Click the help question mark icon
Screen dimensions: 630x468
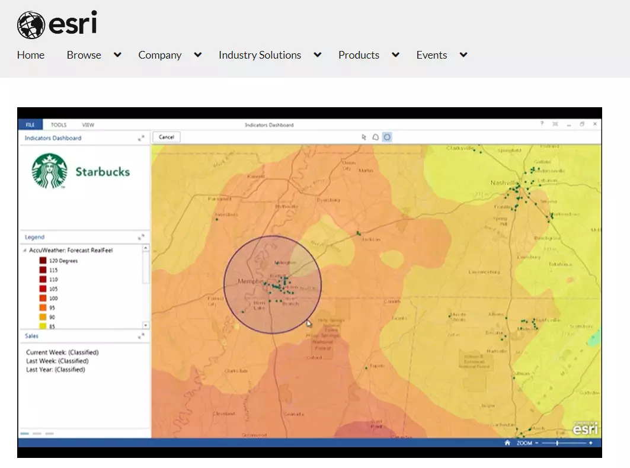541,124
